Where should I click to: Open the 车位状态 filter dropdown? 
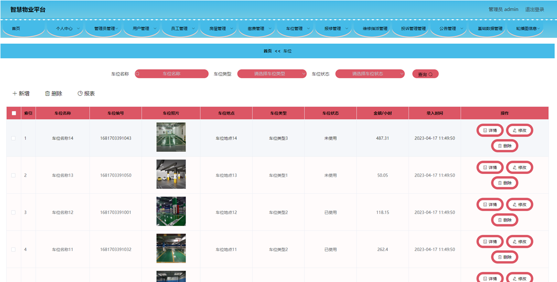click(x=370, y=74)
